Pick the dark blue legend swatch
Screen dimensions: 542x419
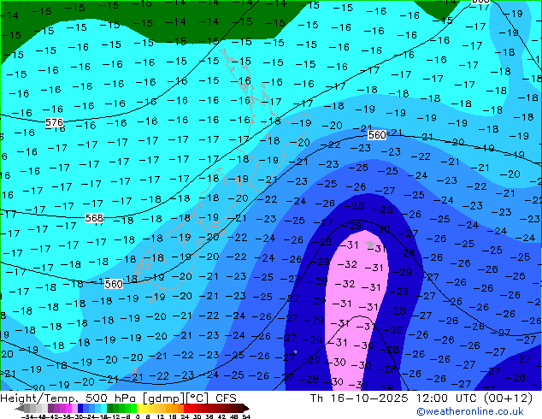click(80, 408)
